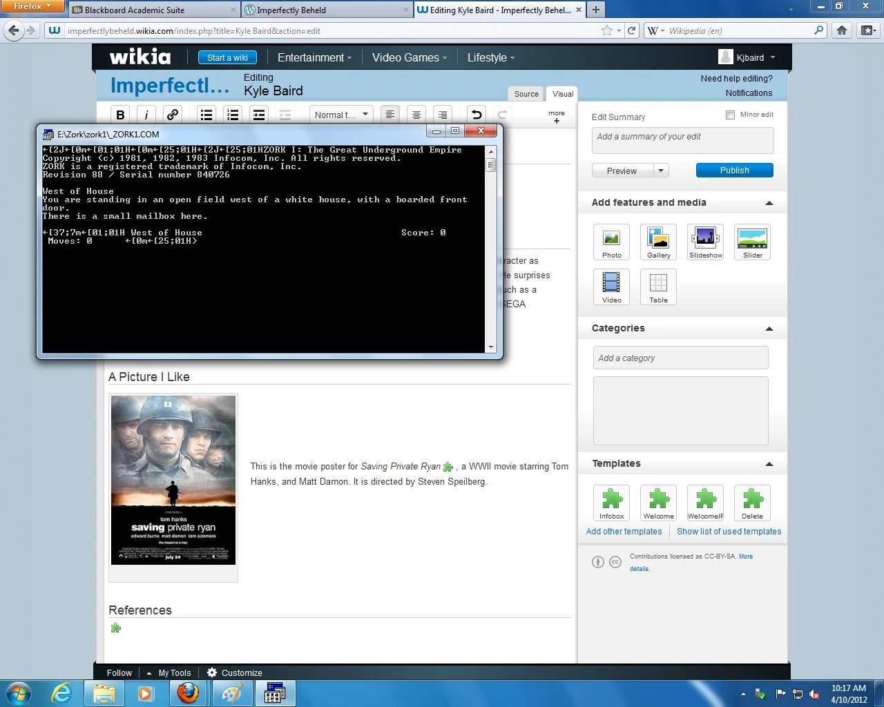Collapse the Templates section

[x=769, y=464]
